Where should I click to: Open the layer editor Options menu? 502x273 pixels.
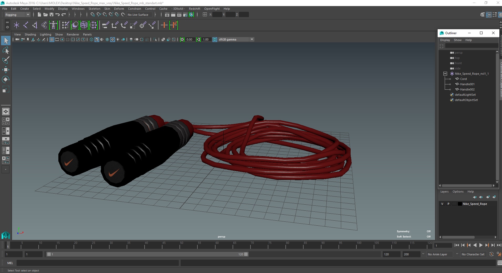pyautogui.click(x=458, y=191)
